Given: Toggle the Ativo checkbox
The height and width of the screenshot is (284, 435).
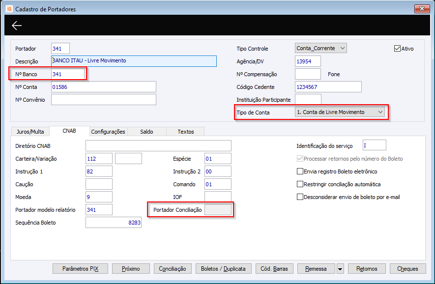Looking at the screenshot, I should (x=397, y=49).
